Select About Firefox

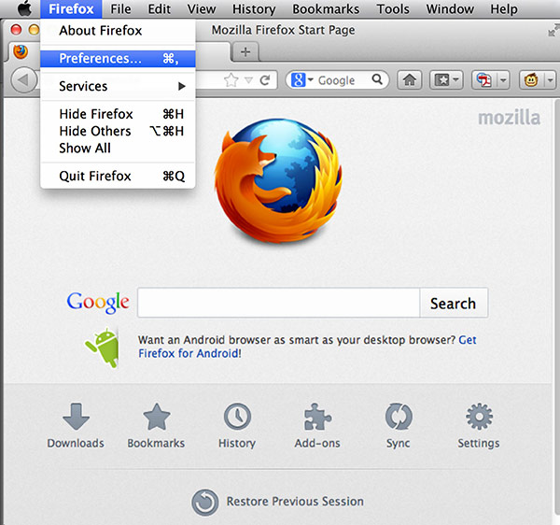pyautogui.click(x=118, y=31)
